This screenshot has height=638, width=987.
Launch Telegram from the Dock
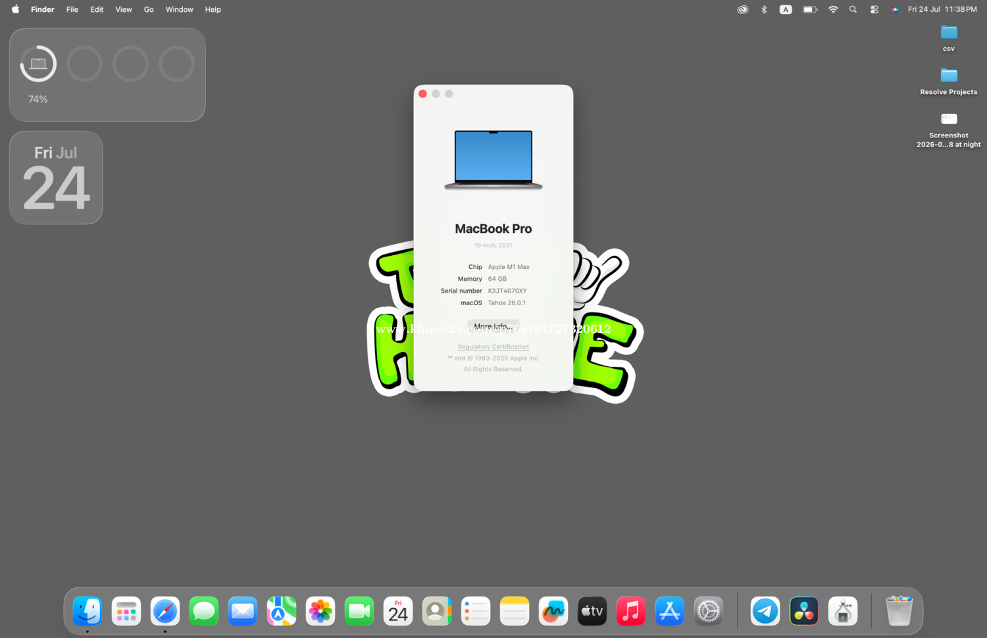coord(765,611)
